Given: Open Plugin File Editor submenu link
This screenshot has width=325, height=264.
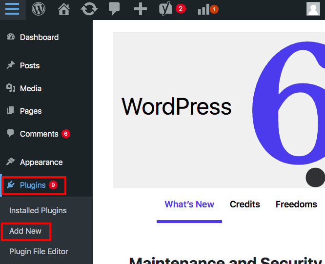Looking at the screenshot, I should [x=39, y=252].
